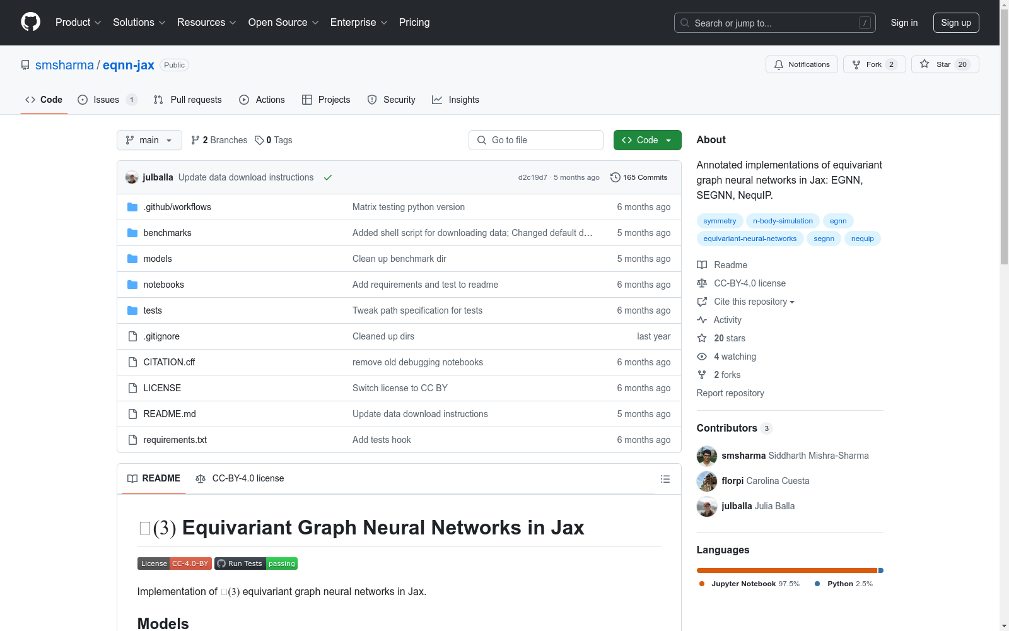Click the nequip topic tag
This screenshot has height=631, width=1009.
pos(863,239)
